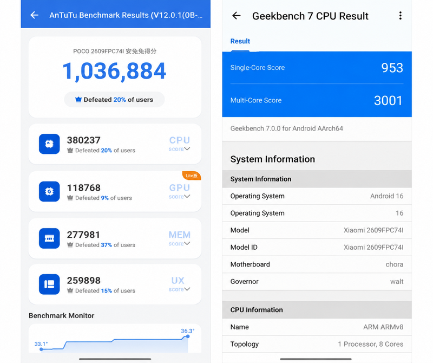433x363 pixels.
Task: Tap the gray System Information table header
Action: tap(317, 179)
